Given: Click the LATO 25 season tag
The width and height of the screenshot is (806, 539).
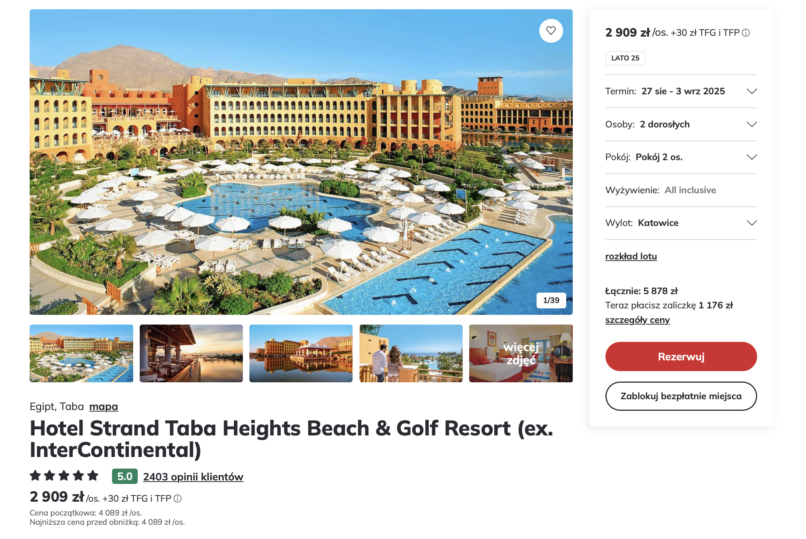Looking at the screenshot, I should pyautogui.click(x=625, y=58).
